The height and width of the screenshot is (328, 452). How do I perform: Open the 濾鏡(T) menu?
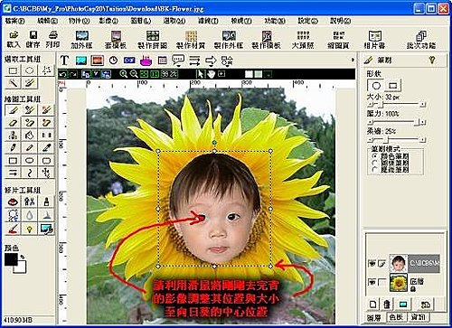coord(208,21)
